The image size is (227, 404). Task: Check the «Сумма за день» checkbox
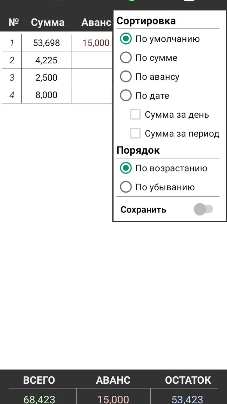click(x=135, y=115)
